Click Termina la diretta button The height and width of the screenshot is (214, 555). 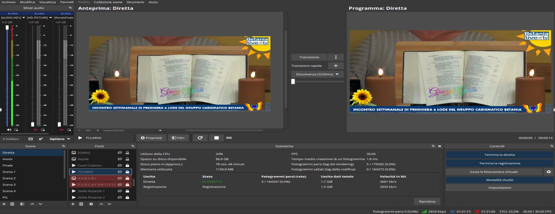point(499,155)
